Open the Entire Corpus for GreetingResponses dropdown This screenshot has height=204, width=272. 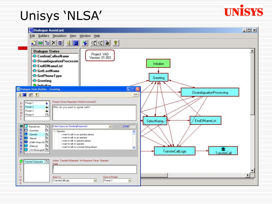coord(110,126)
